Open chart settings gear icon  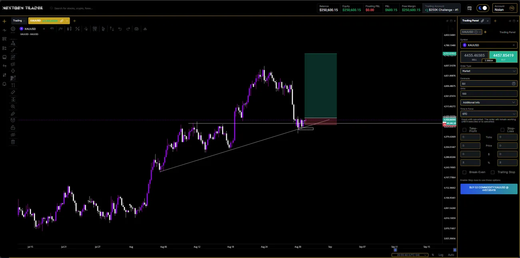pos(13,29)
